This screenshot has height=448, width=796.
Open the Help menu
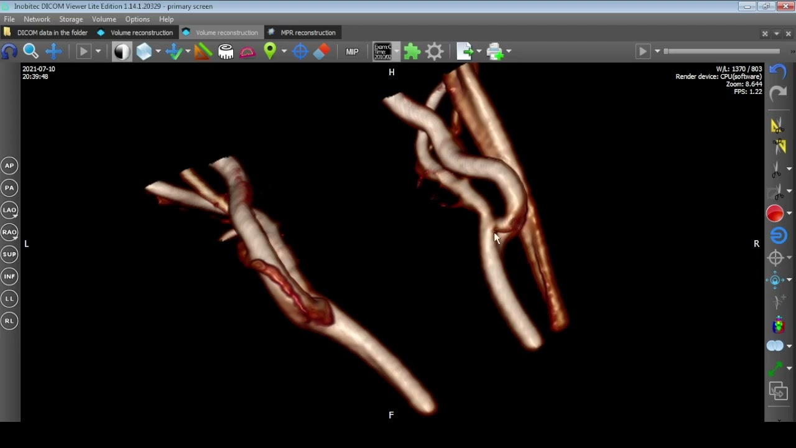click(x=166, y=19)
